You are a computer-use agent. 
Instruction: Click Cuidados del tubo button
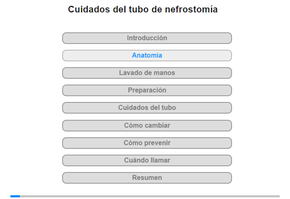[x=147, y=108]
